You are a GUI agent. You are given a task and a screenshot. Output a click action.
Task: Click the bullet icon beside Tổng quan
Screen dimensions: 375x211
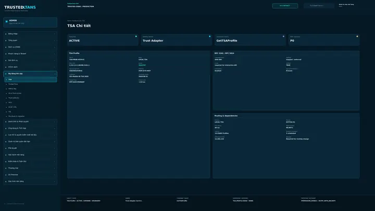(6, 41)
